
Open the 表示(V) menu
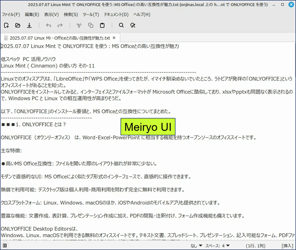pyautogui.click(x=51, y=14)
